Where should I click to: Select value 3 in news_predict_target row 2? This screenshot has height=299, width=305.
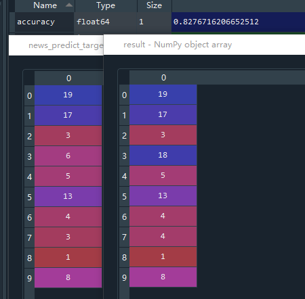(68, 135)
